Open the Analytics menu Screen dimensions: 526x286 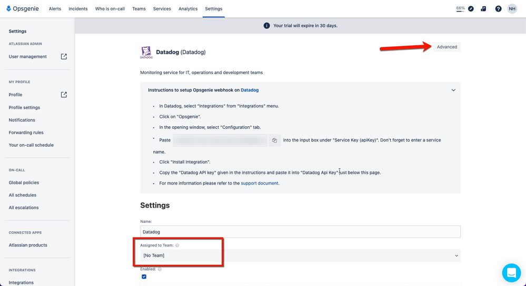coord(188,9)
